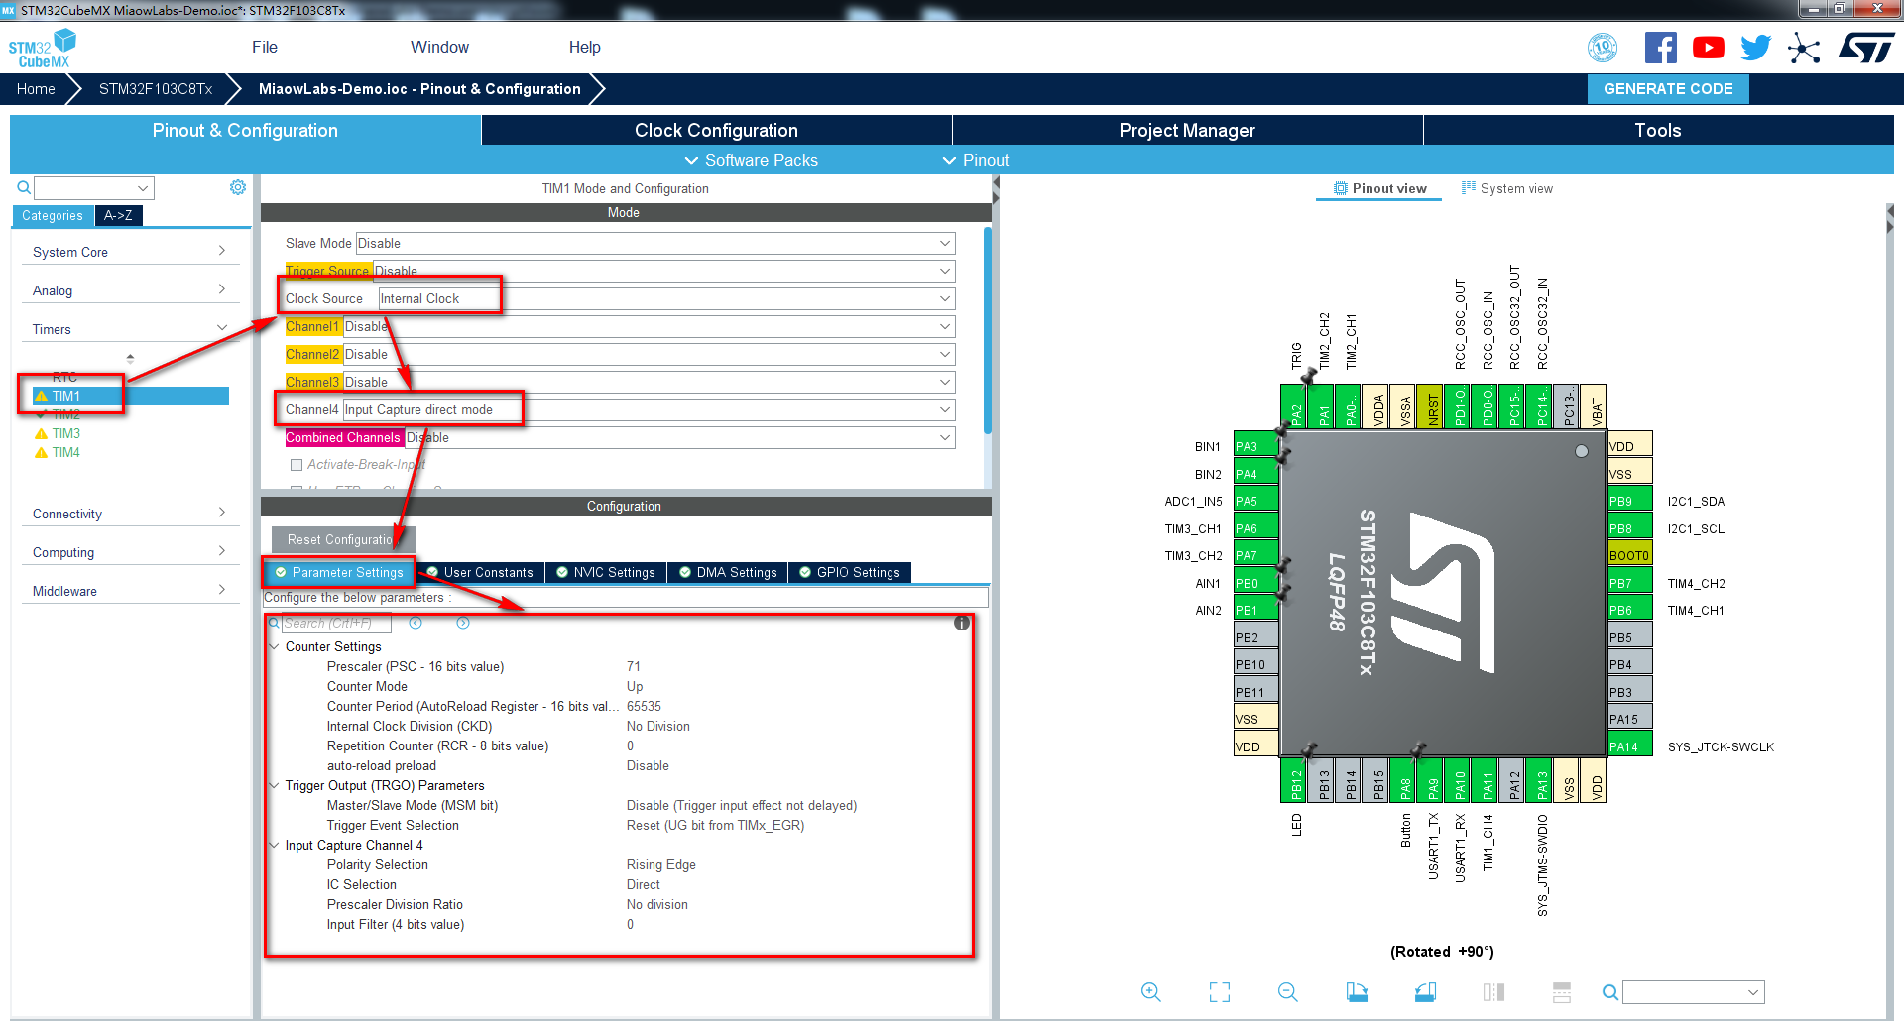Click the Polarity Selection Rising Edge value
The image size is (1904, 1031).
pyautogui.click(x=661, y=864)
